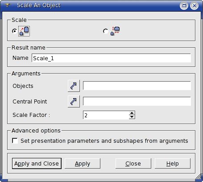Click the Central Point text field
Image resolution: width=203 pixels, height=182 pixels.
[x=137, y=101]
